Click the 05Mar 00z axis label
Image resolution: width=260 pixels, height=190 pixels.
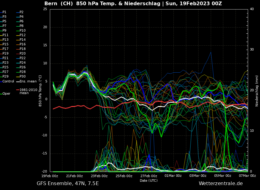(222, 176)
